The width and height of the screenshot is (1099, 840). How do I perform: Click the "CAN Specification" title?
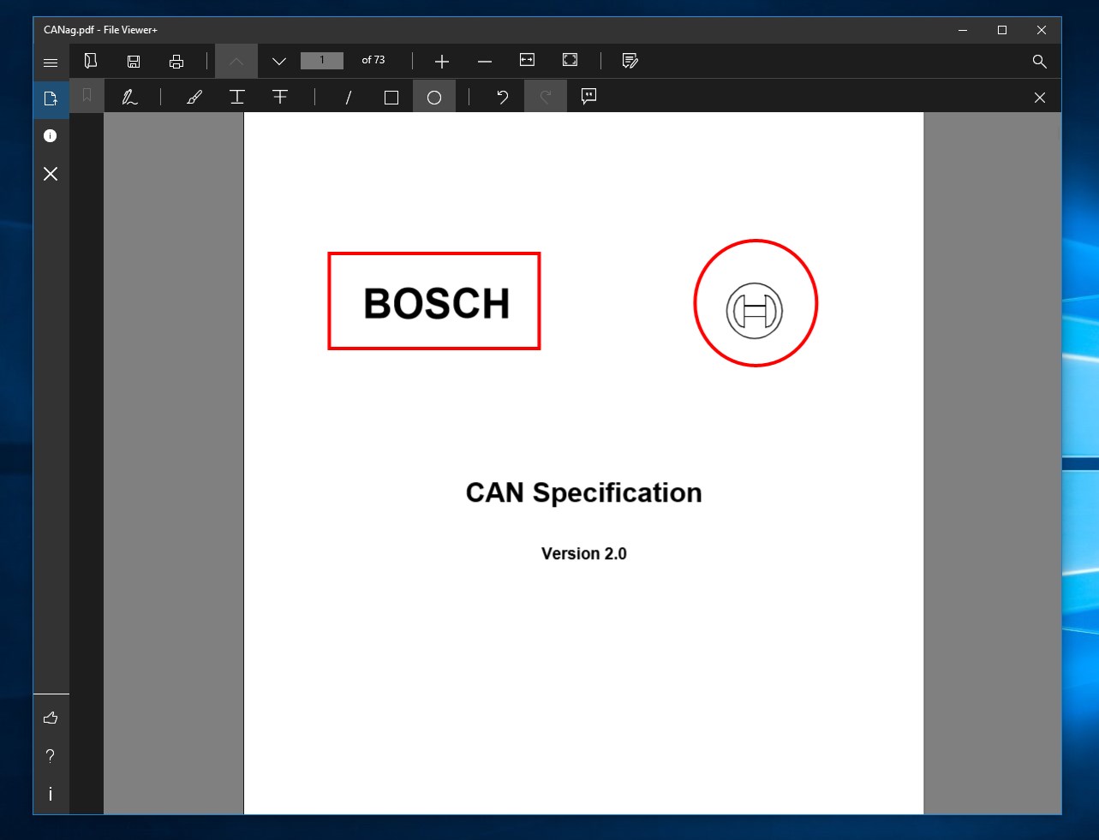point(584,492)
